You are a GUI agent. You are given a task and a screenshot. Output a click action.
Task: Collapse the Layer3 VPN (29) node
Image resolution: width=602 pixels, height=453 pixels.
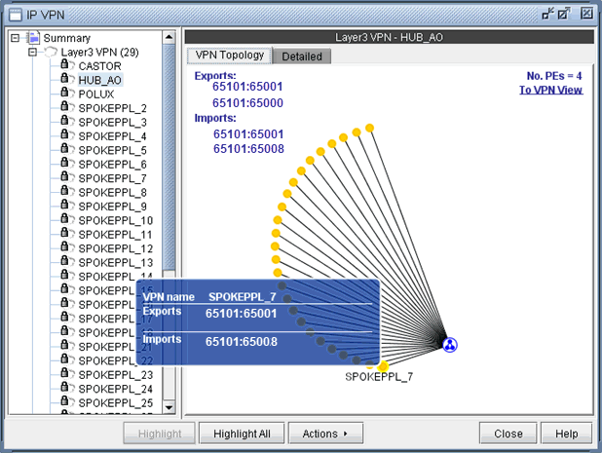point(32,52)
